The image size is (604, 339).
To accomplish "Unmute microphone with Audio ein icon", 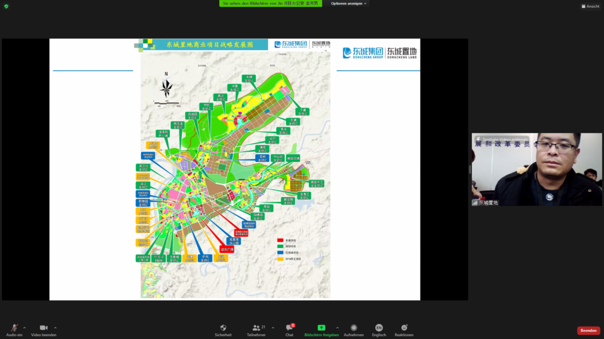I will [x=14, y=328].
